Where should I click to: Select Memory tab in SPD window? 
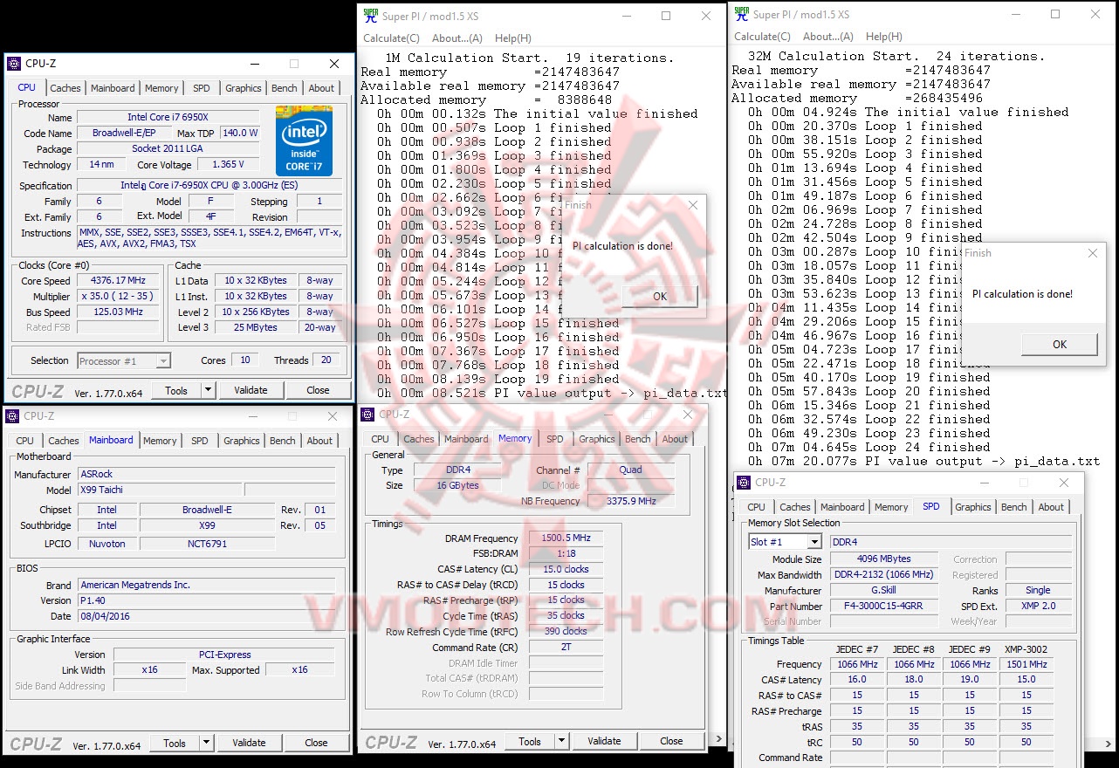point(891,507)
